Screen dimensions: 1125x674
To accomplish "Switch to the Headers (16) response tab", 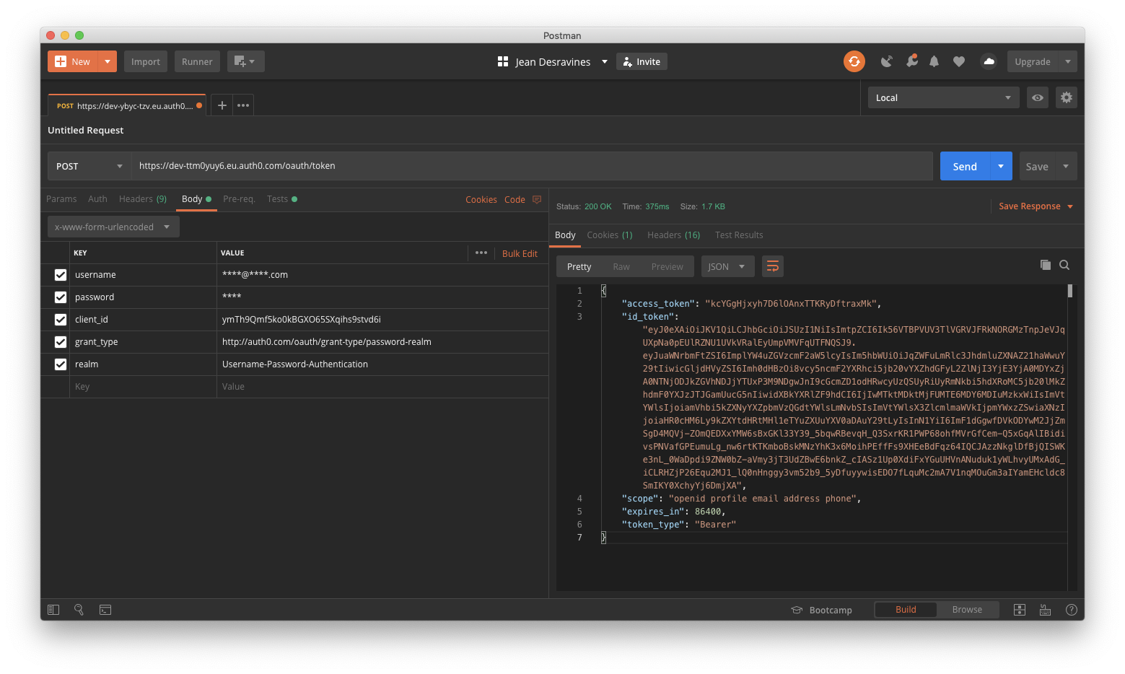I will tap(673, 235).
